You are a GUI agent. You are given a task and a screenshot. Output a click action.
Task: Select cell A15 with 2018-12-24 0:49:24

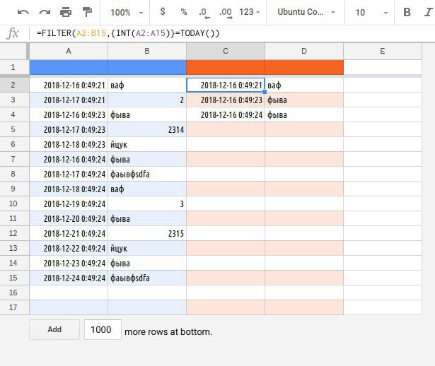(69, 278)
